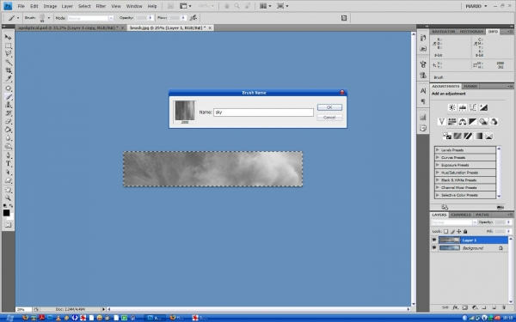Open the Image menu
This screenshot has width=516, height=322.
pos(50,6)
